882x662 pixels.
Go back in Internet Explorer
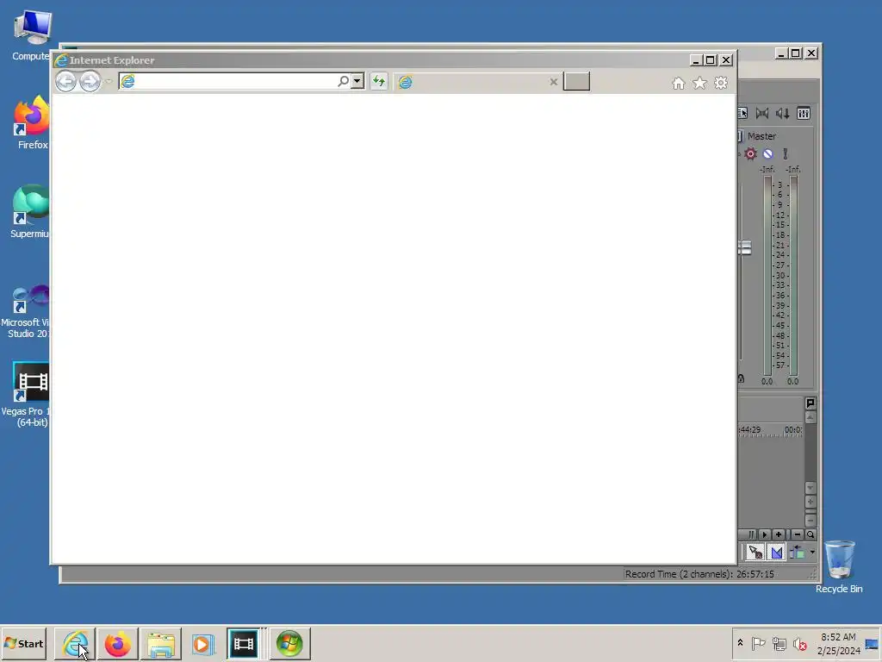coord(65,82)
